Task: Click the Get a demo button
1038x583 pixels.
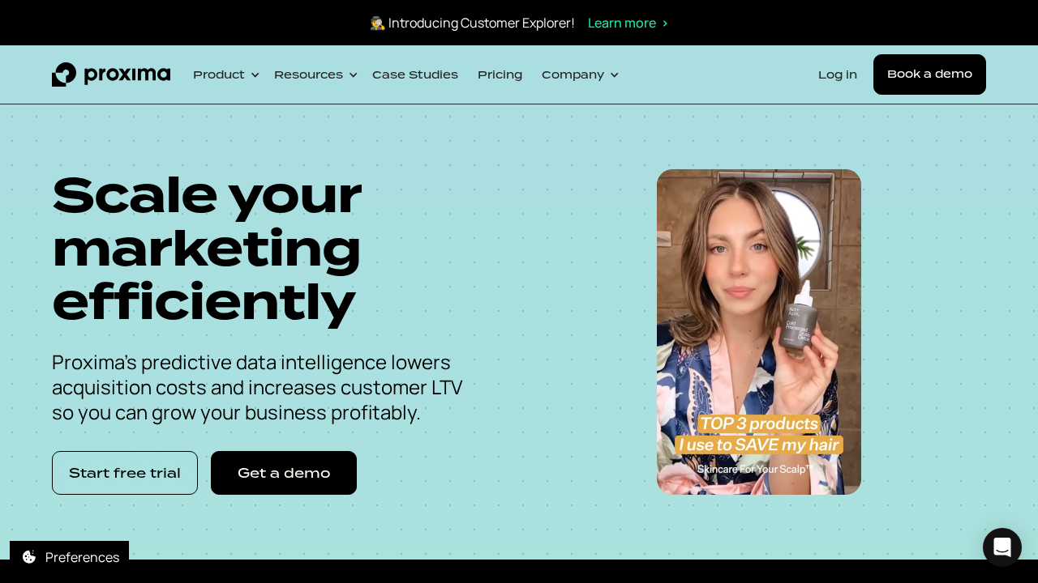Action: (284, 473)
